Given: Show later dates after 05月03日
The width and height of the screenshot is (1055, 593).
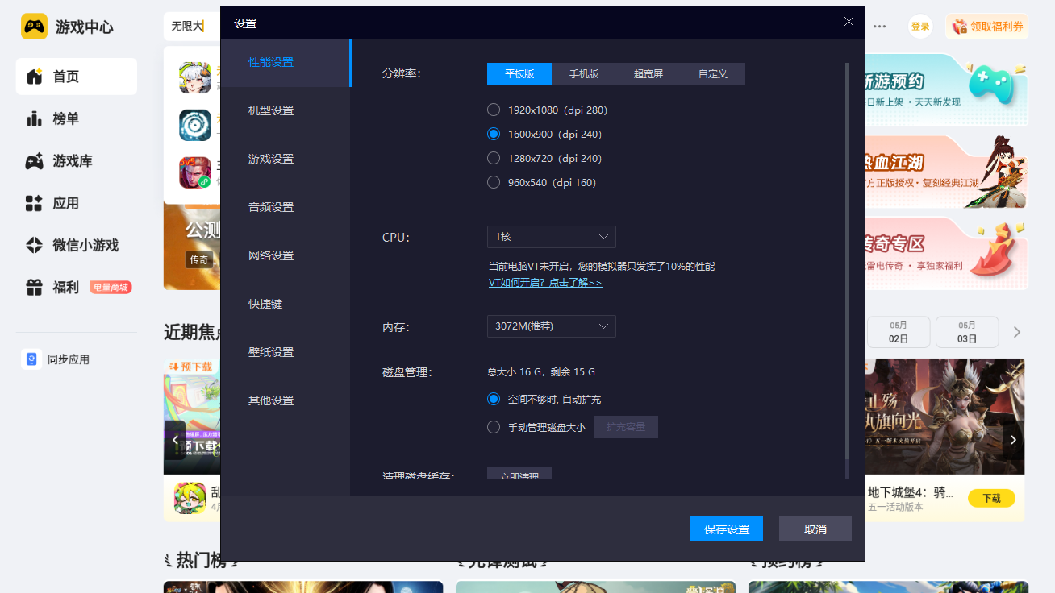Looking at the screenshot, I should coord(1017,332).
